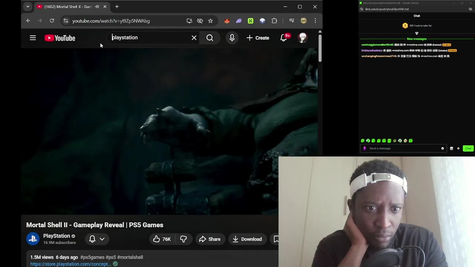This screenshot has width=475, height=267.
Task: Open the #ps5games hashtag link
Action: pyautogui.click(x=92, y=257)
